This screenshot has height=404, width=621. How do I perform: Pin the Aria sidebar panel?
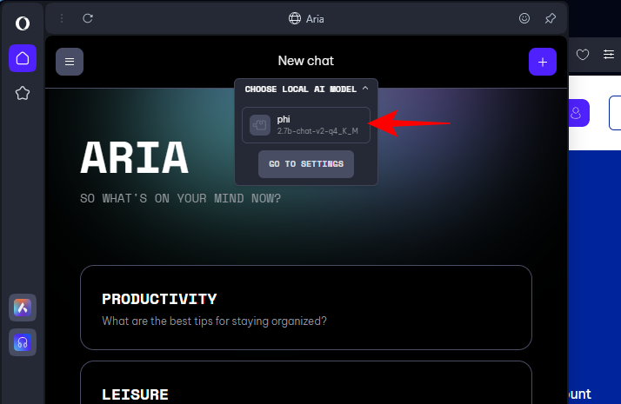(550, 18)
